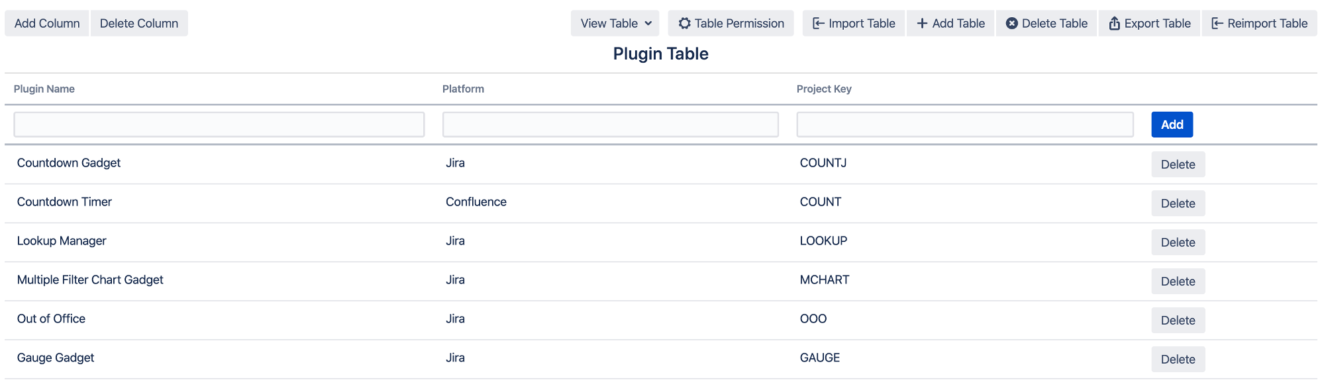Click the Import Table arrow icon
The image size is (1324, 388).
[x=819, y=24]
